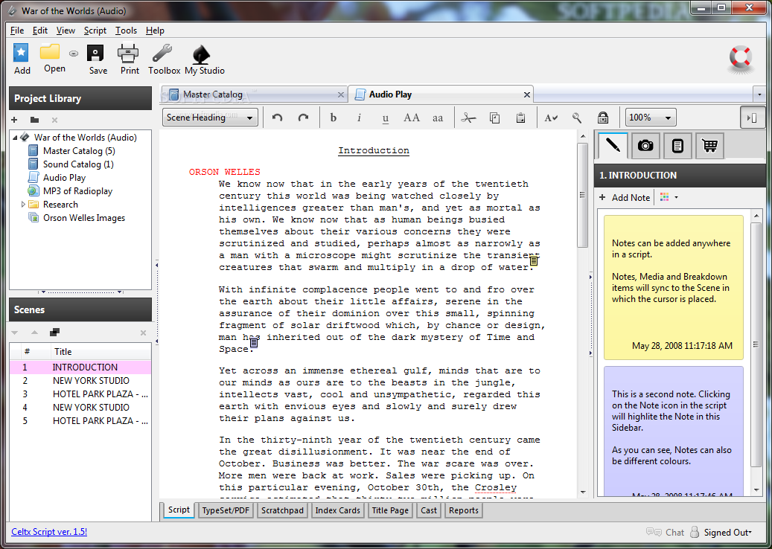Switch to the Index Cards tab

point(338,510)
